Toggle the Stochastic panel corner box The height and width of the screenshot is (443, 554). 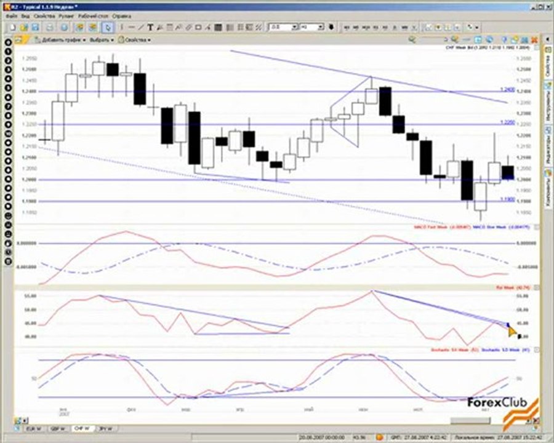[537, 350]
